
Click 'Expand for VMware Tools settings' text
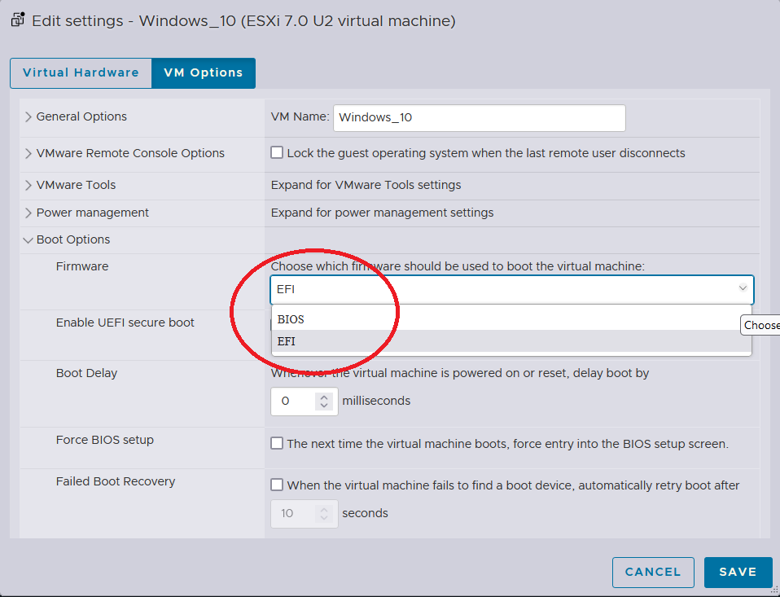pos(366,185)
